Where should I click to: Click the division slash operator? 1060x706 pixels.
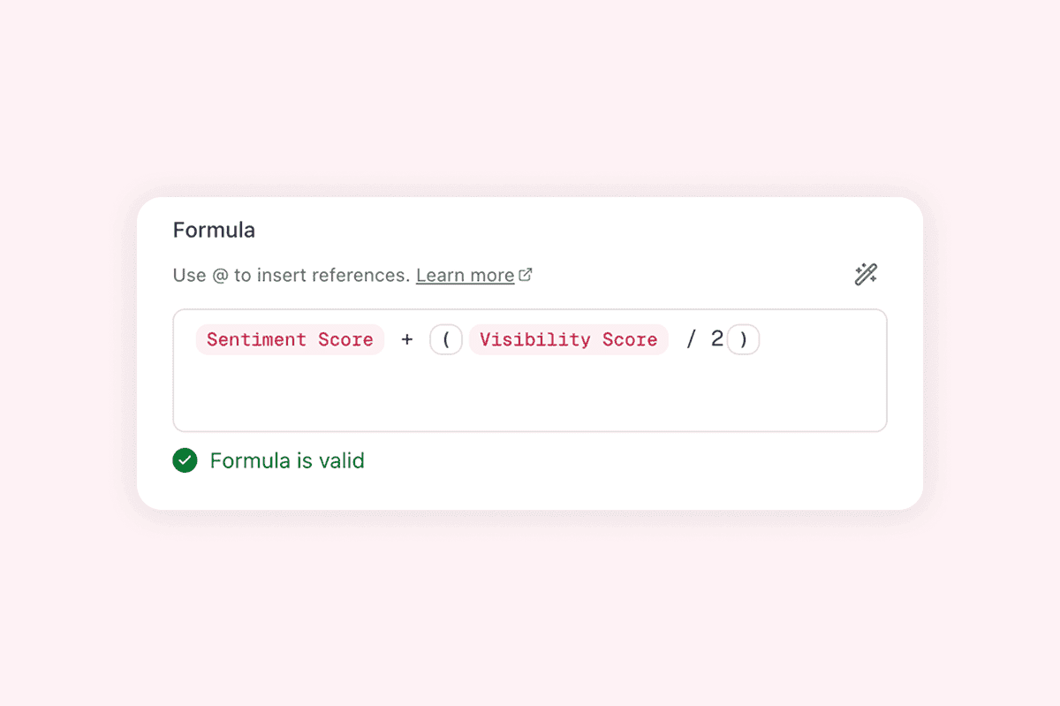pyautogui.click(x=691, y=339)
